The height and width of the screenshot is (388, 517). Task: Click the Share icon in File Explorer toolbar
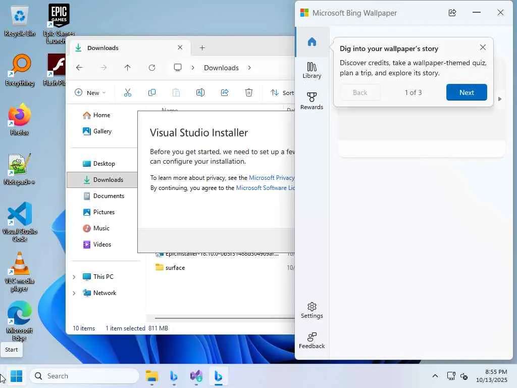[x=225, y=93]
